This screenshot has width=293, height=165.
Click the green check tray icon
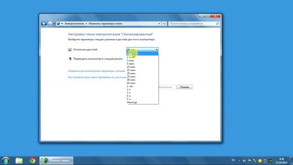pos(255,161)
